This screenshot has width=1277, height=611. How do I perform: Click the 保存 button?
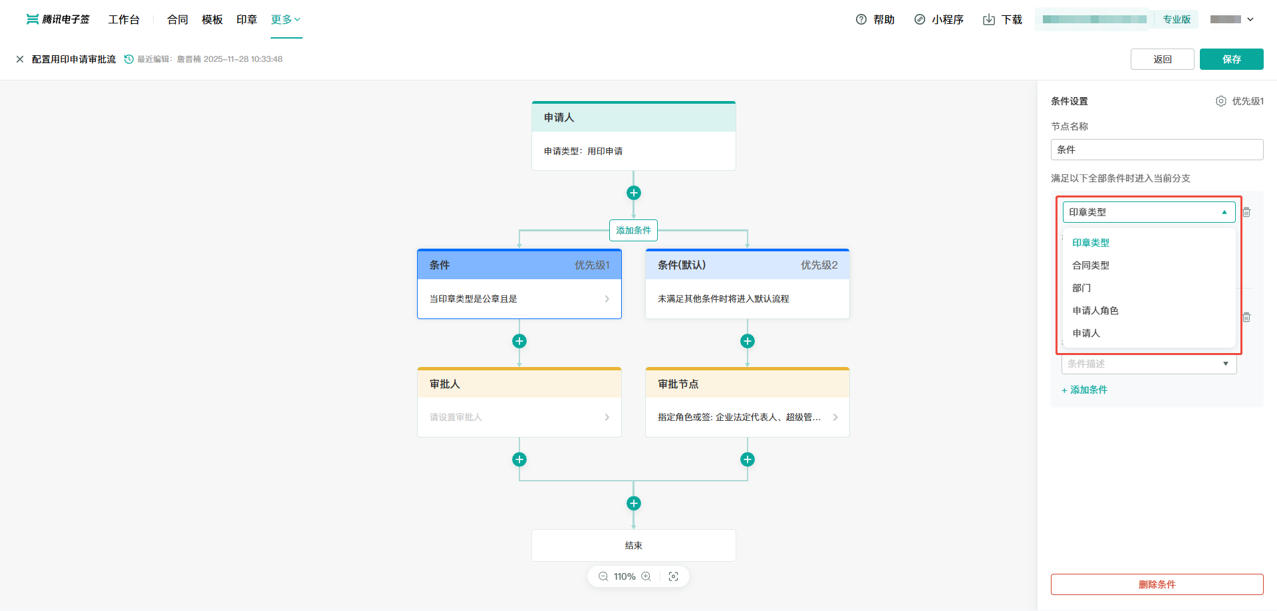click(x=1232, y=59)
